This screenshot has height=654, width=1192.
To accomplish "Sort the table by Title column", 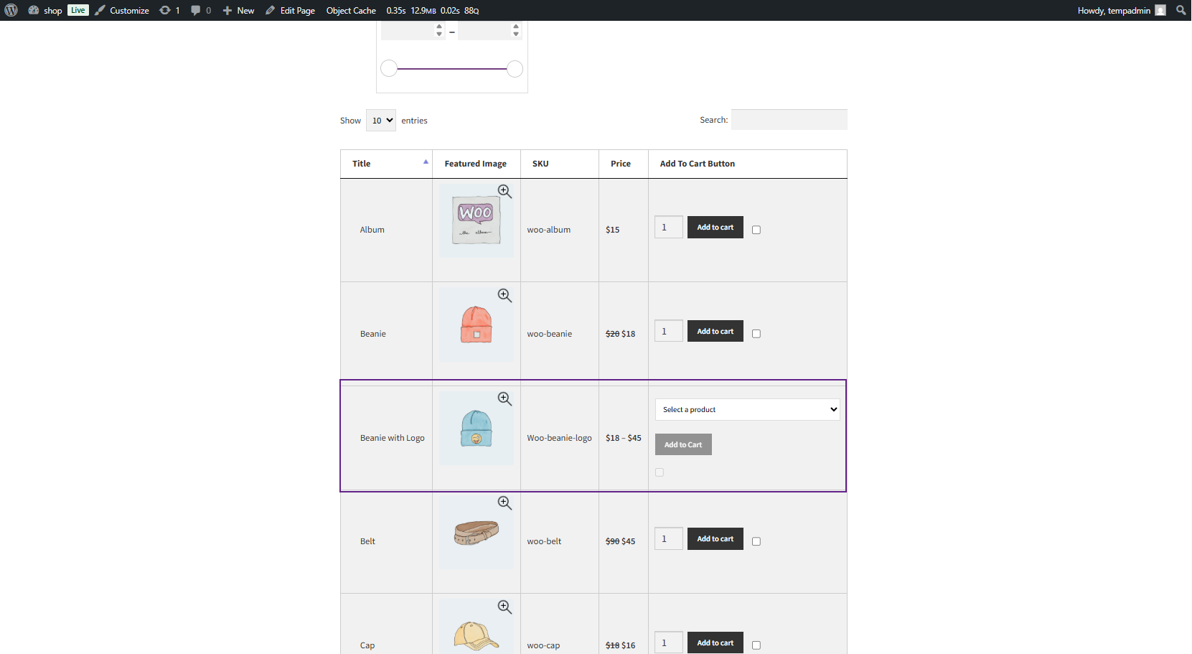I will coord(386,164).
